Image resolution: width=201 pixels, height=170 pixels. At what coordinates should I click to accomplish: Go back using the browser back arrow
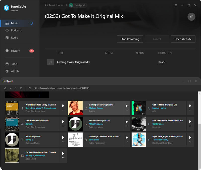click(11, 88)
